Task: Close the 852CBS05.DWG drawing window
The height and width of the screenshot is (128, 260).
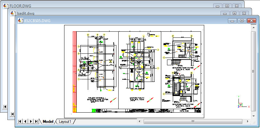Action: 251,20
